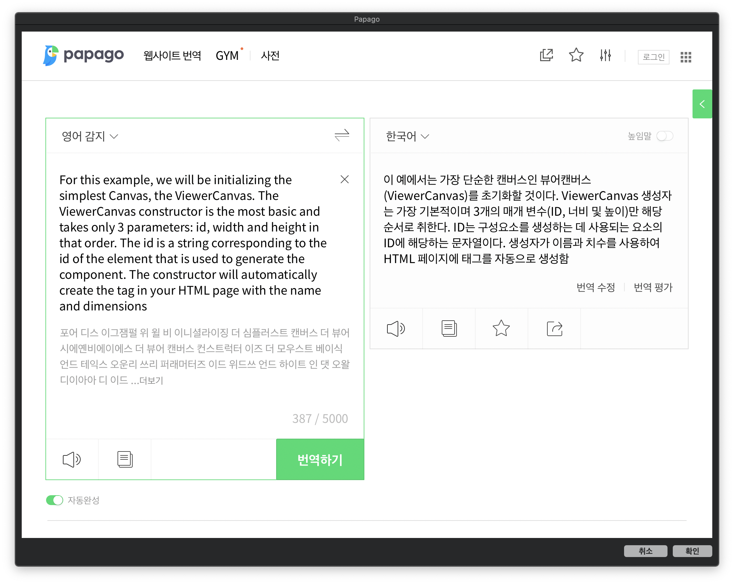
Task: Click the 확인 confirm button
Action: tap(692, 551)
